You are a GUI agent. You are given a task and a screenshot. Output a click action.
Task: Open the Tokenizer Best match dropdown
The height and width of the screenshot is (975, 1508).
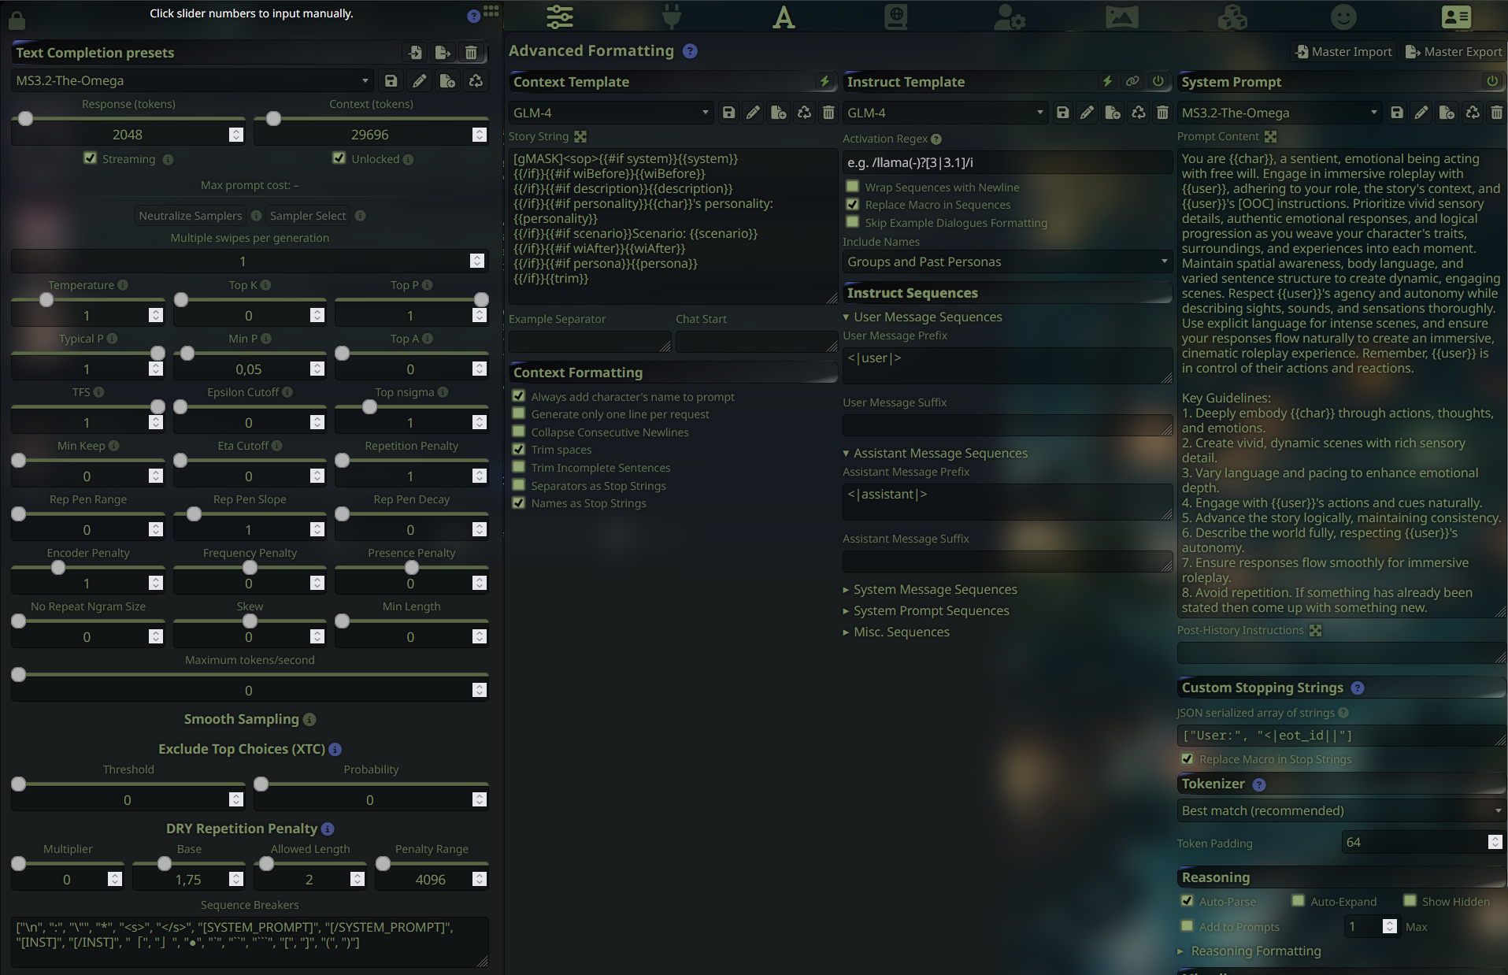coord(1341,810)
